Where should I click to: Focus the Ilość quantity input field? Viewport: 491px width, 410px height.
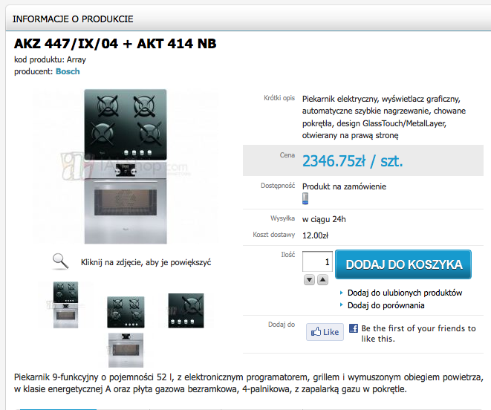tap(317, 261)
